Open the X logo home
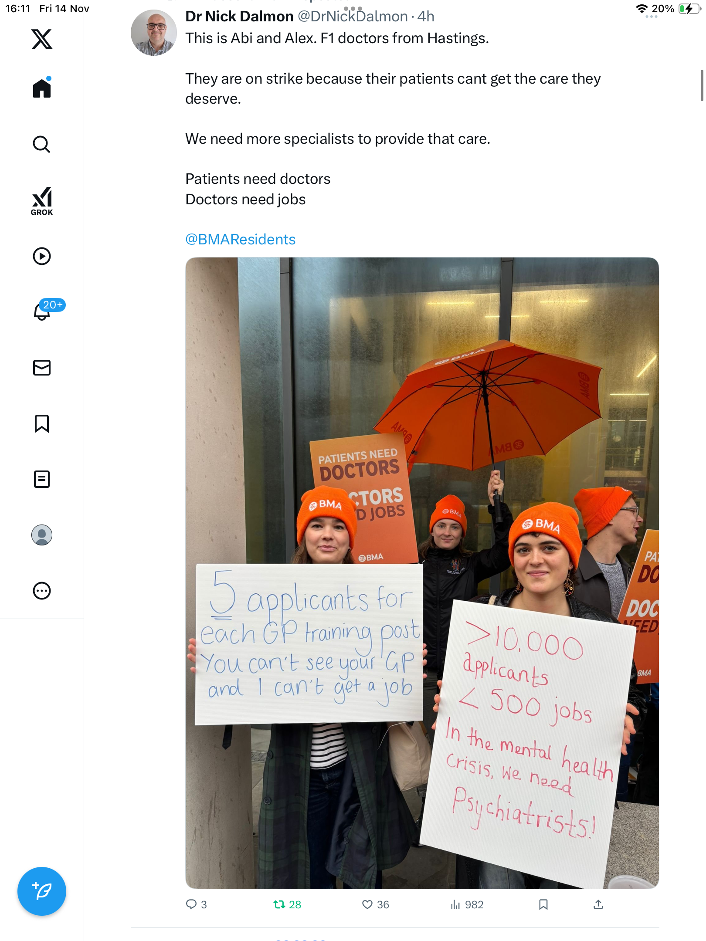The width and height of the screenshot is (706, 941). pos(42,39)
